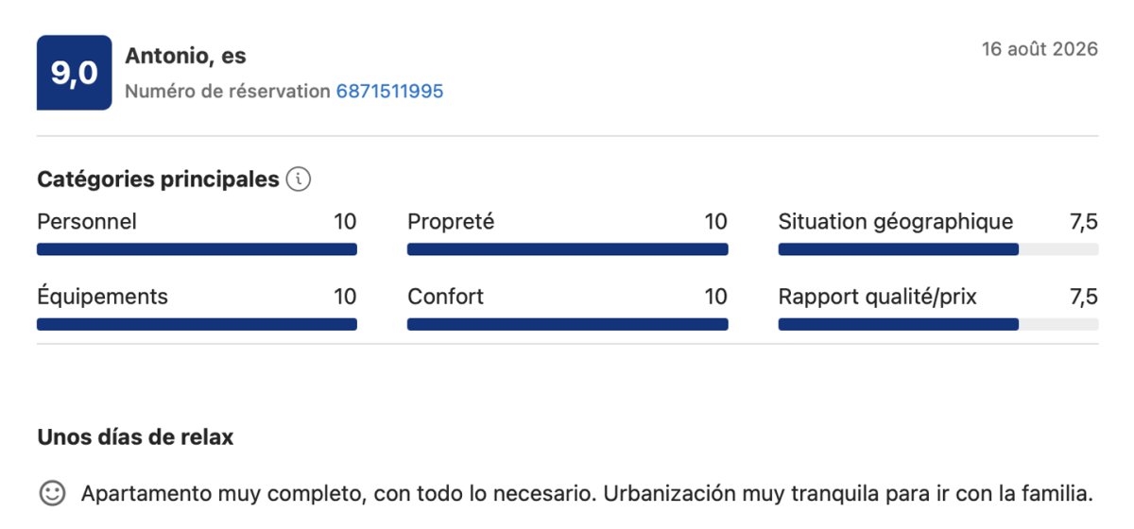Screen dimensions: 1134x529
Task: Click the Personnel rating bar
Action: coord(197,249)
